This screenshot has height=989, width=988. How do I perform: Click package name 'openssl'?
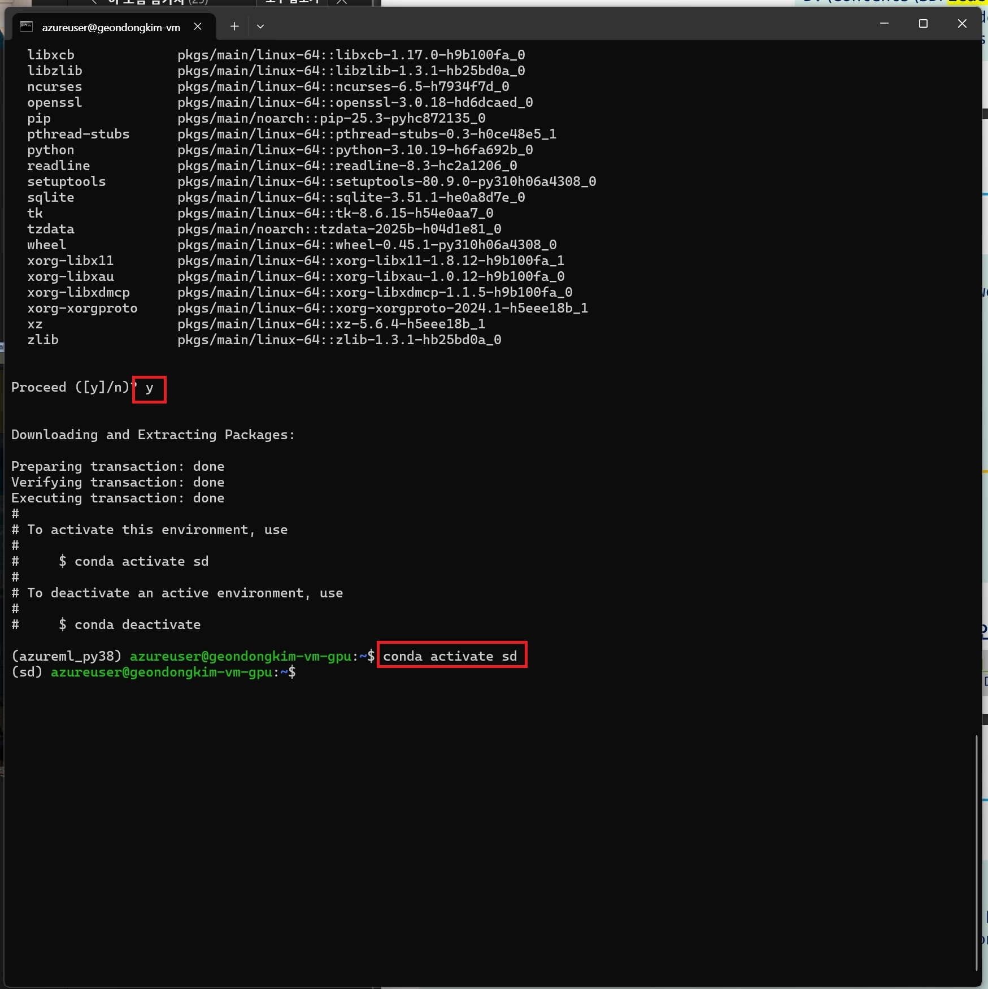click(55, 102)
